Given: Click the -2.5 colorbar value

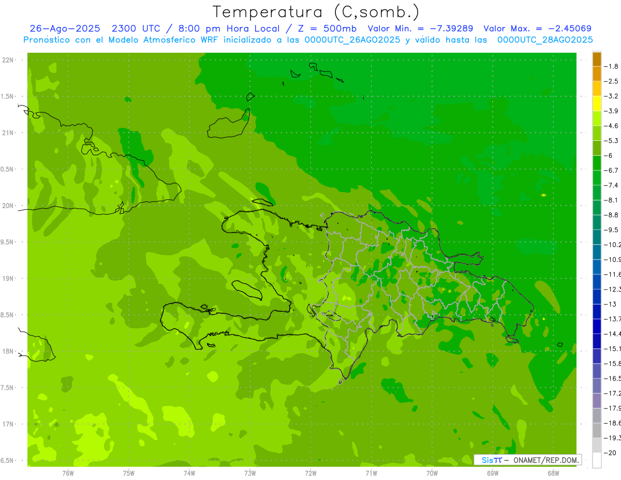Looking at the screenshot, I should click(x=611, y=81).
